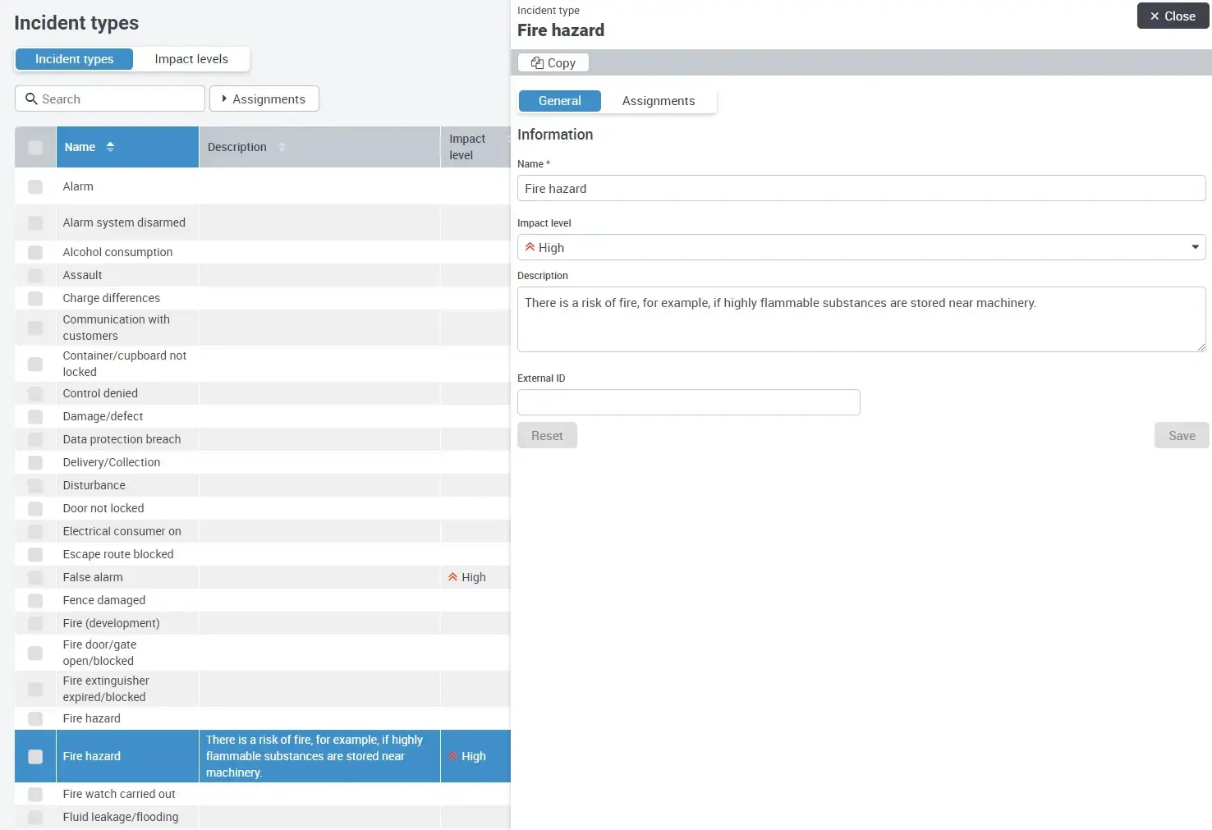Screen dimensions: 1212x830
Task: Click the red High impact icon beside False alarm
Action: click(x=453, y=577)
